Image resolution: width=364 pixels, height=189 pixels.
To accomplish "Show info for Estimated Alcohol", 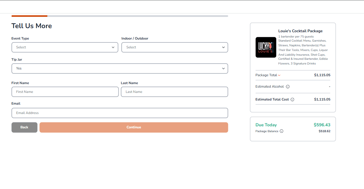I will click(x=288, y=87).
